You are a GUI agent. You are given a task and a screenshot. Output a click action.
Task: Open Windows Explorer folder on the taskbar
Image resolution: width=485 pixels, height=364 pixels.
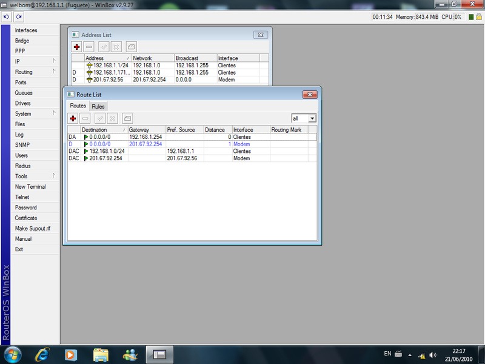(101, 355)
